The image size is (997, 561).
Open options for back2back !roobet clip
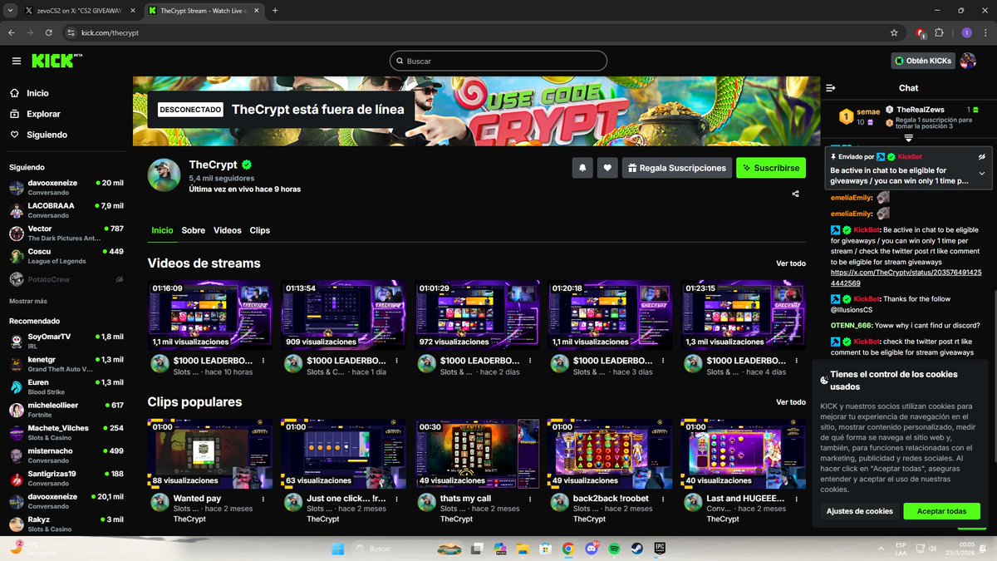coord(663,499)
